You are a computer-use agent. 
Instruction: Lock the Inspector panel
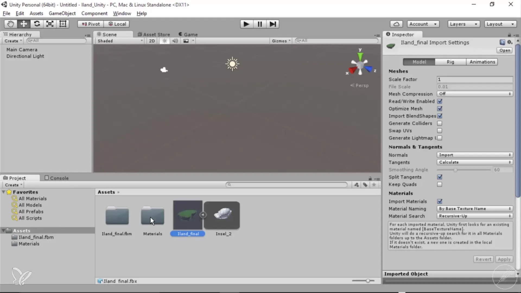point(509,35)
